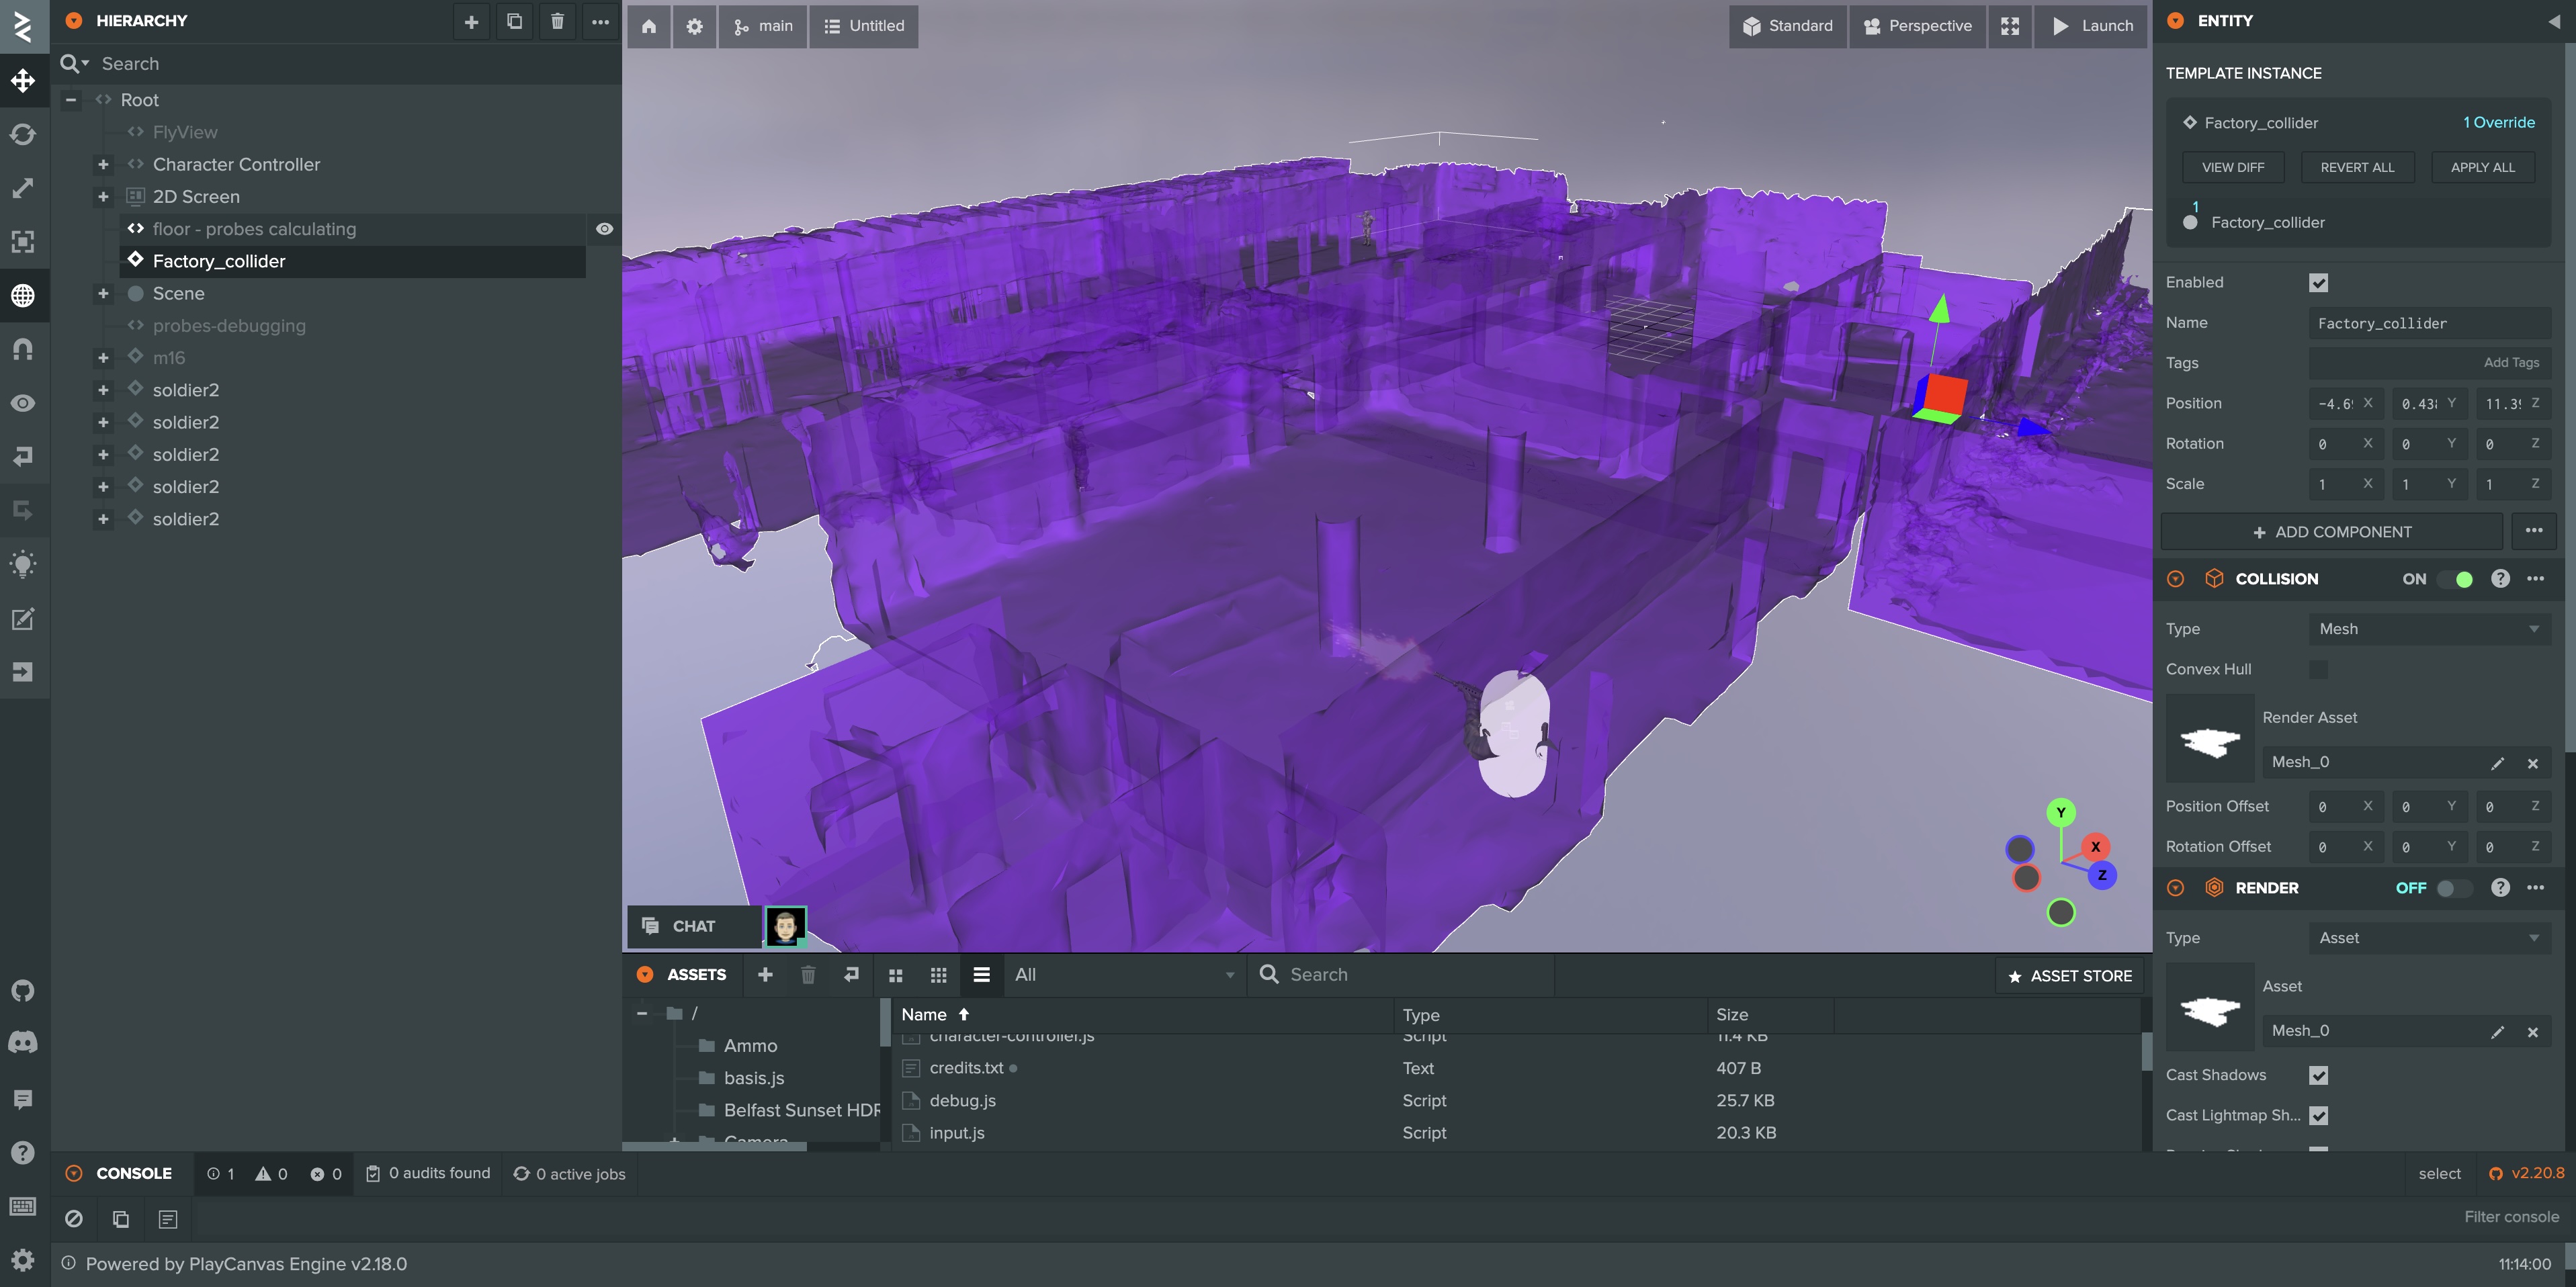Open the keyboard shortcuts panel

coord(23,1207)
